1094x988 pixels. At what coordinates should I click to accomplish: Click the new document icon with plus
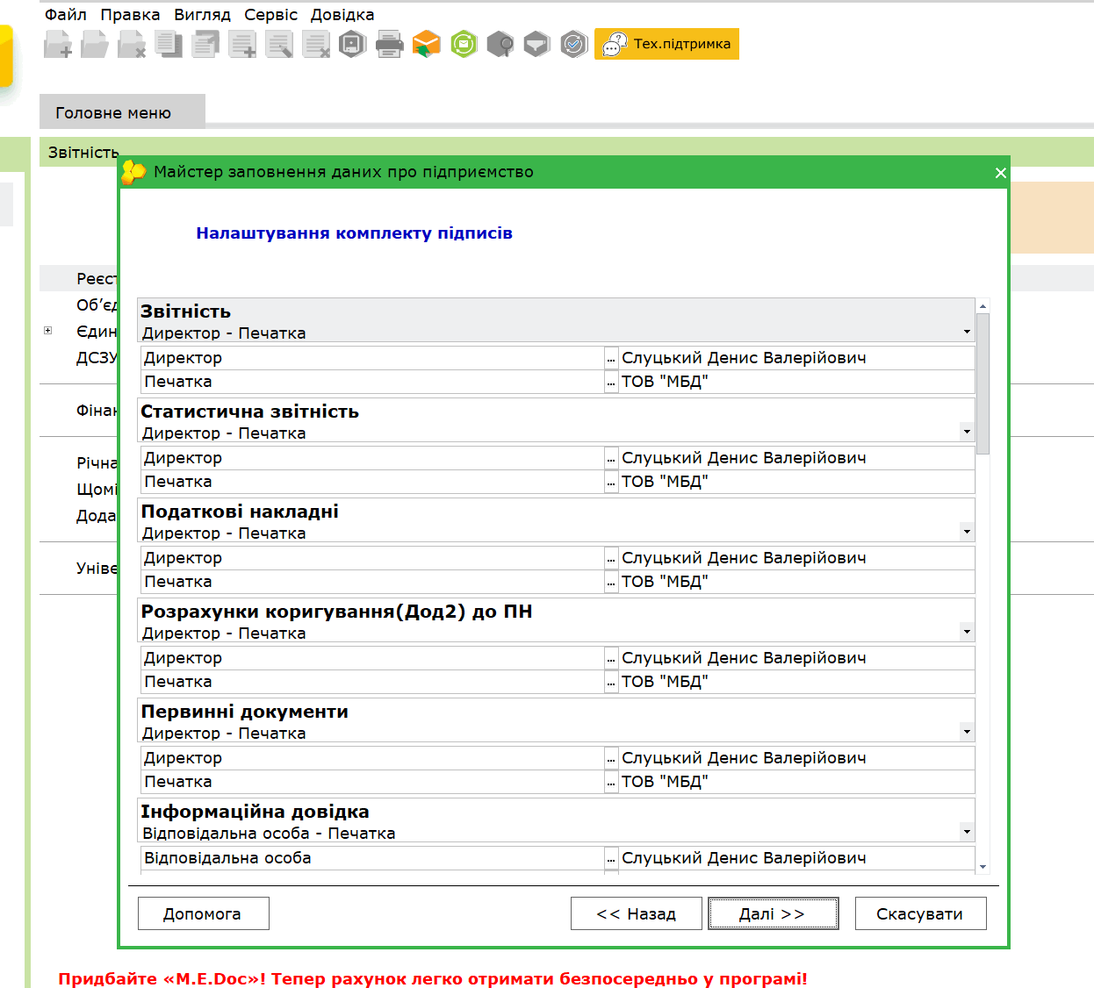[58, 44]
